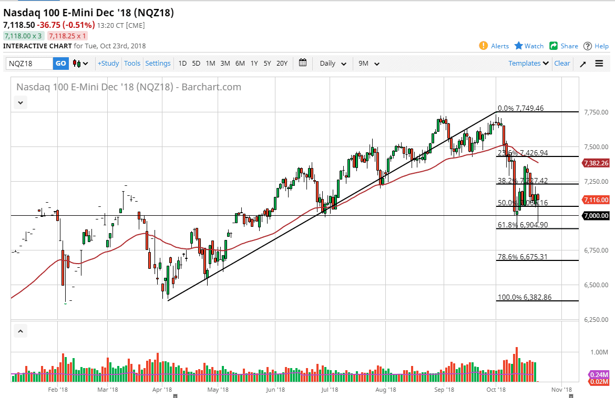
Task: Open Help via the question mark icon
Action: (588, 46)
